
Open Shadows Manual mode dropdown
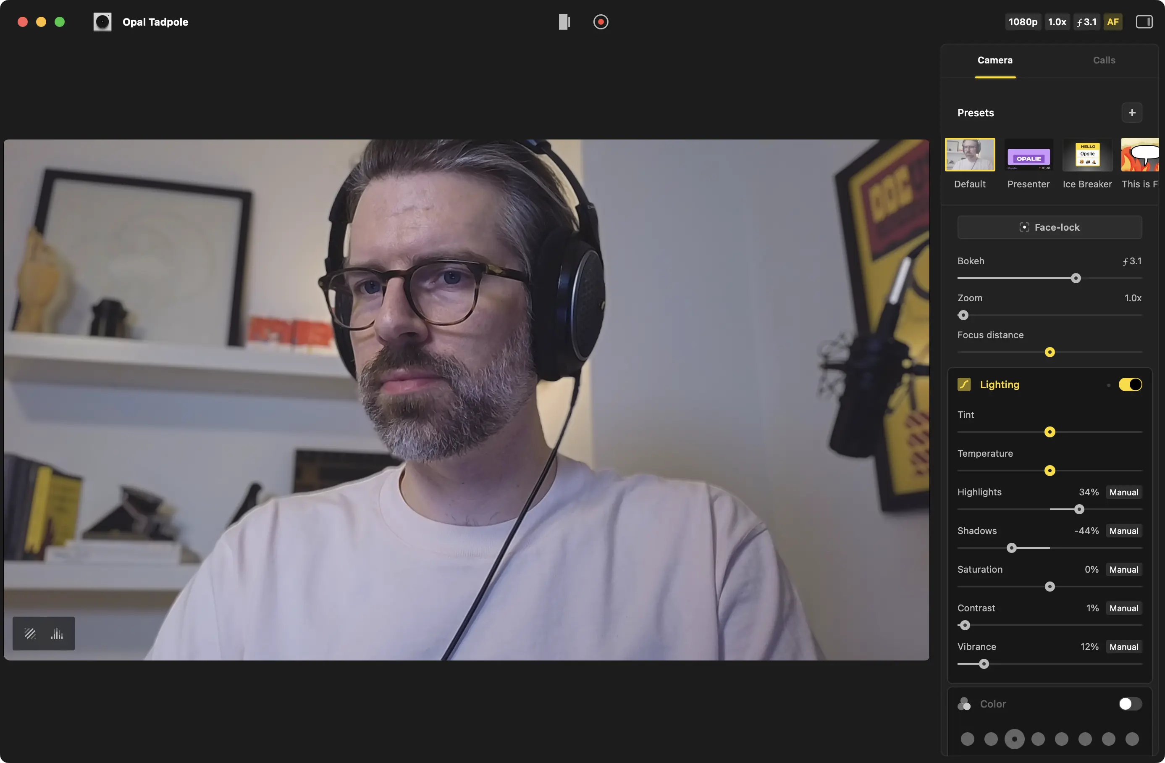point(1123,531)
